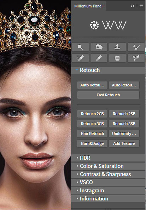Select the Patch tool icon
The width and height of the screenshot is (146, 210).
[x=117, y=58]
